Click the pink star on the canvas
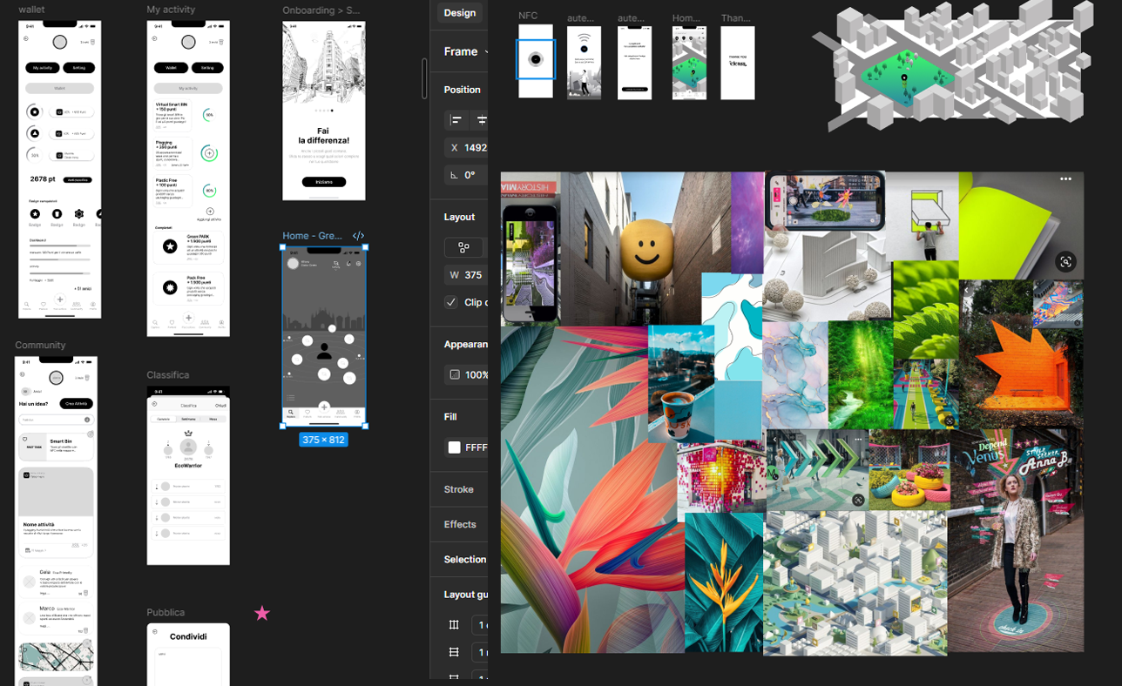 (x=262, y=613)
